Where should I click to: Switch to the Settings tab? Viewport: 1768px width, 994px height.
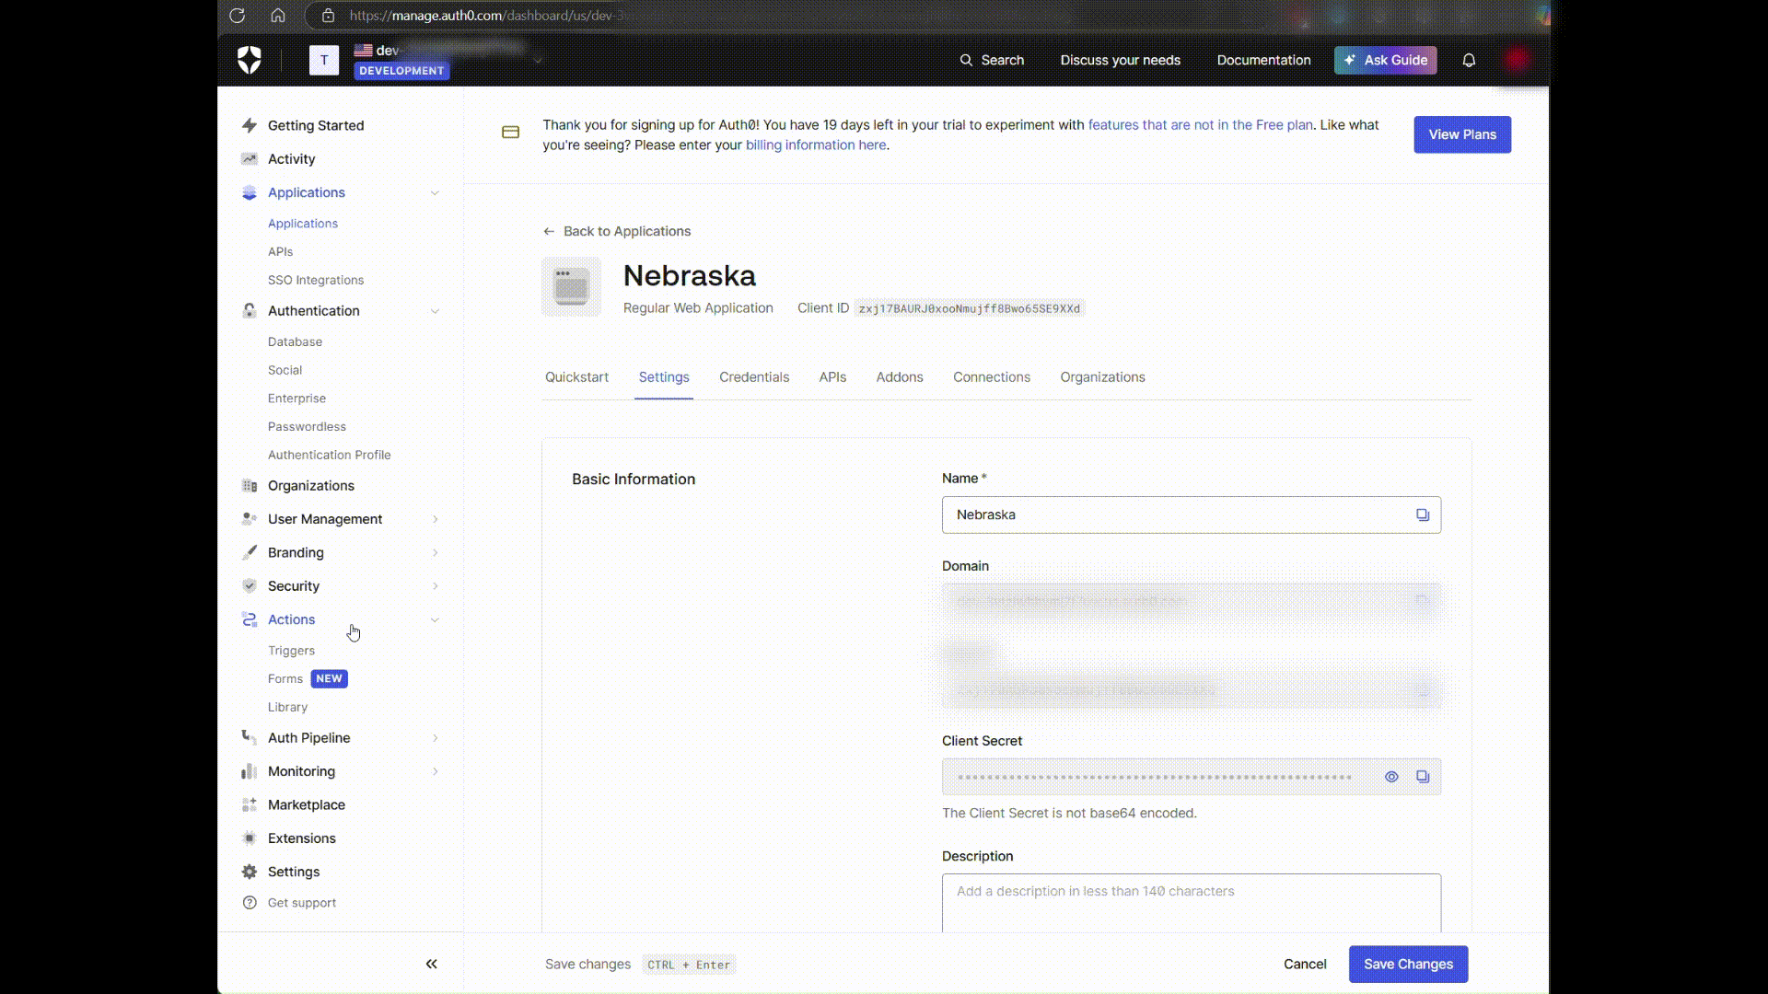[x=664, y=377]
